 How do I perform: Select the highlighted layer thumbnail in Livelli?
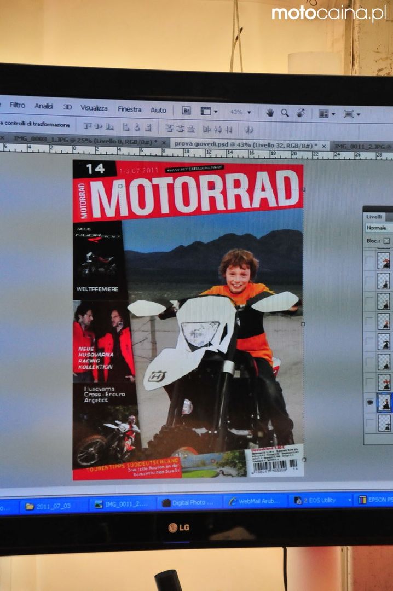pos(384,403)
